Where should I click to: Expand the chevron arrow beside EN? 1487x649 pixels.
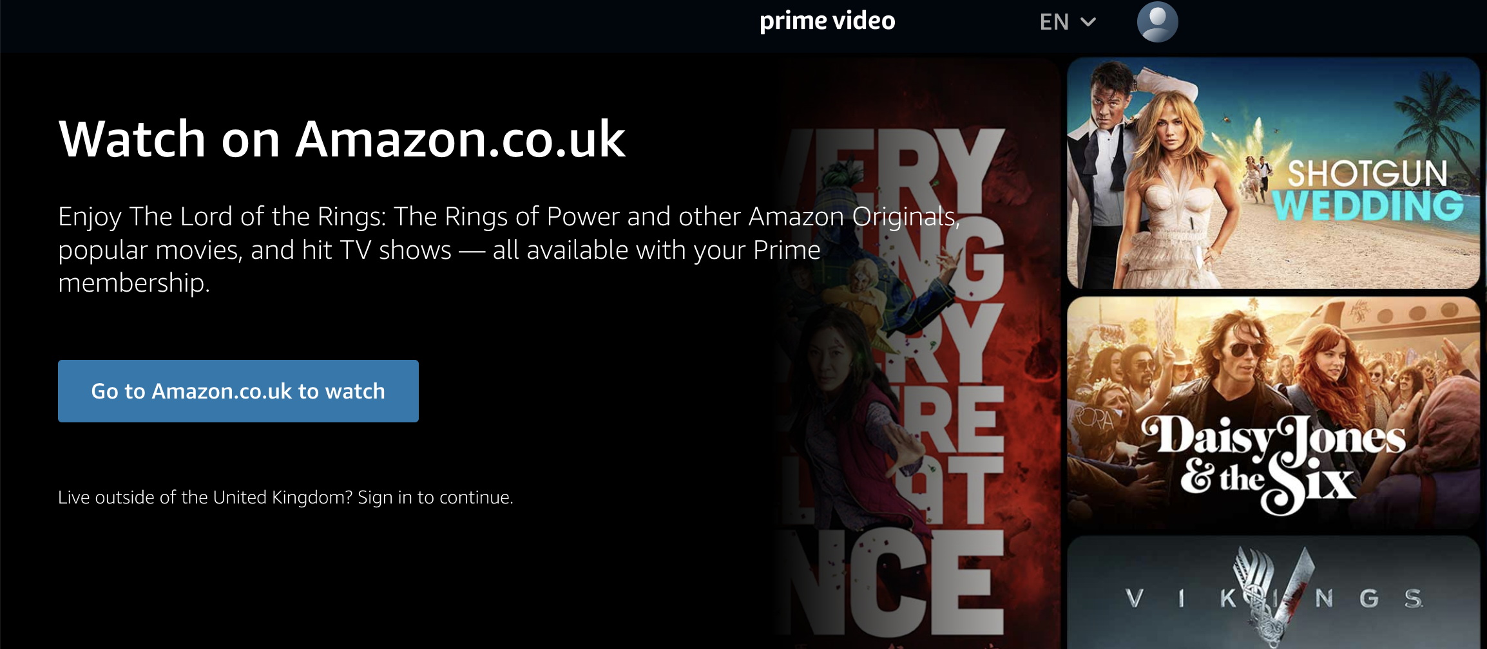[x=1088, y=23]
